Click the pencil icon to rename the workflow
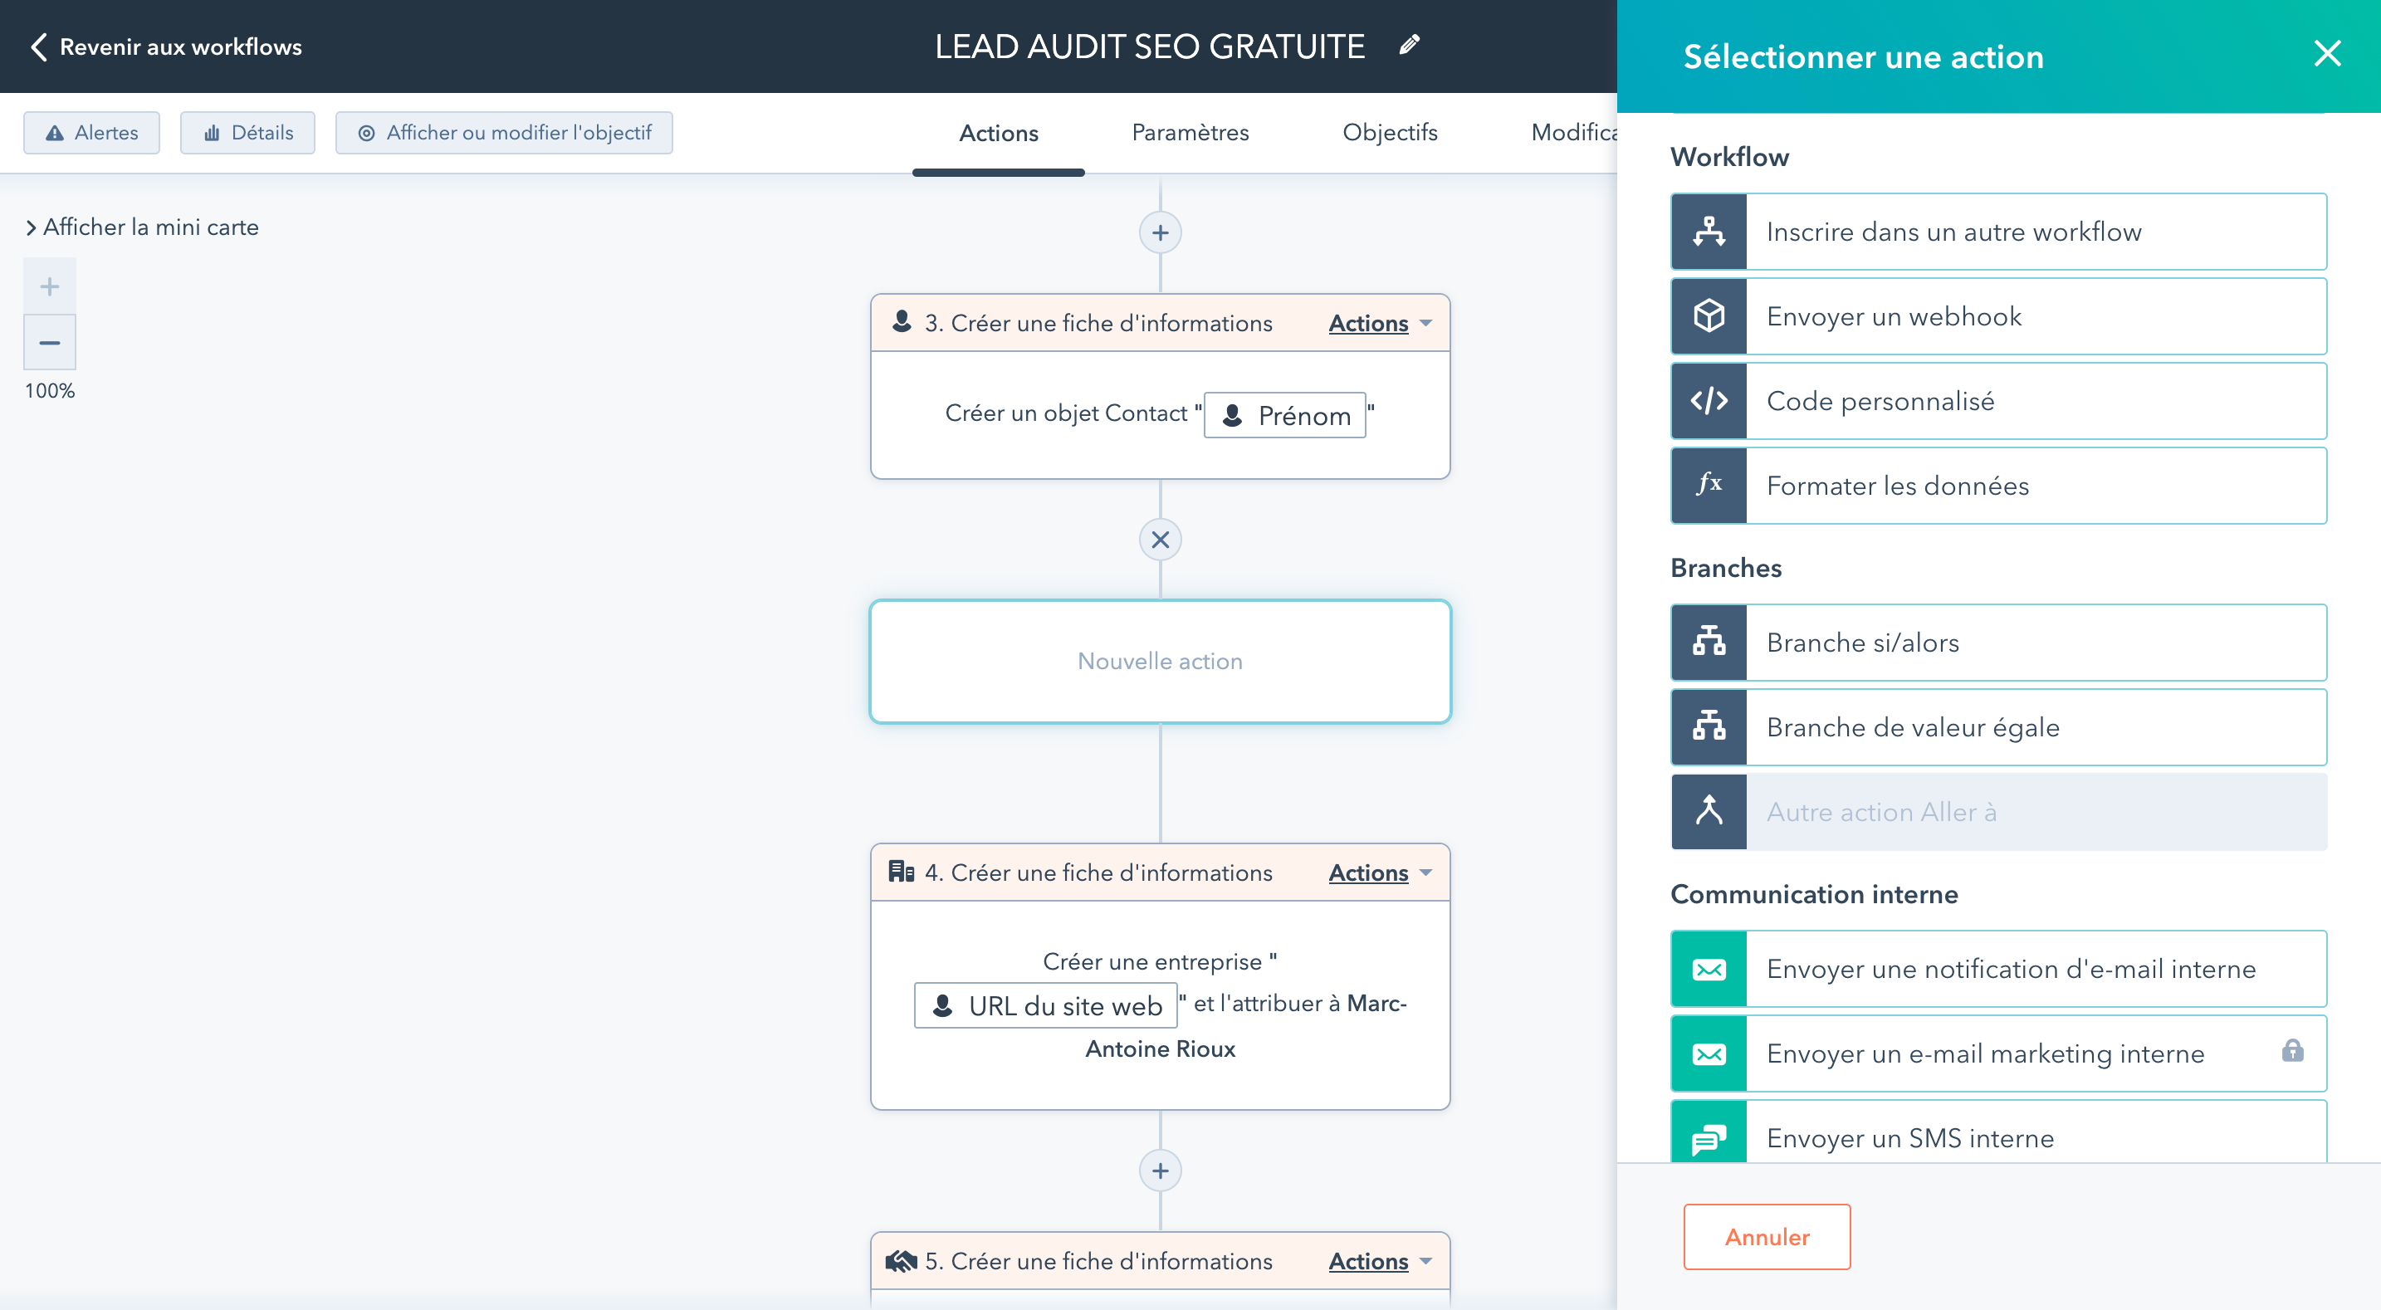 (1409, 44)
